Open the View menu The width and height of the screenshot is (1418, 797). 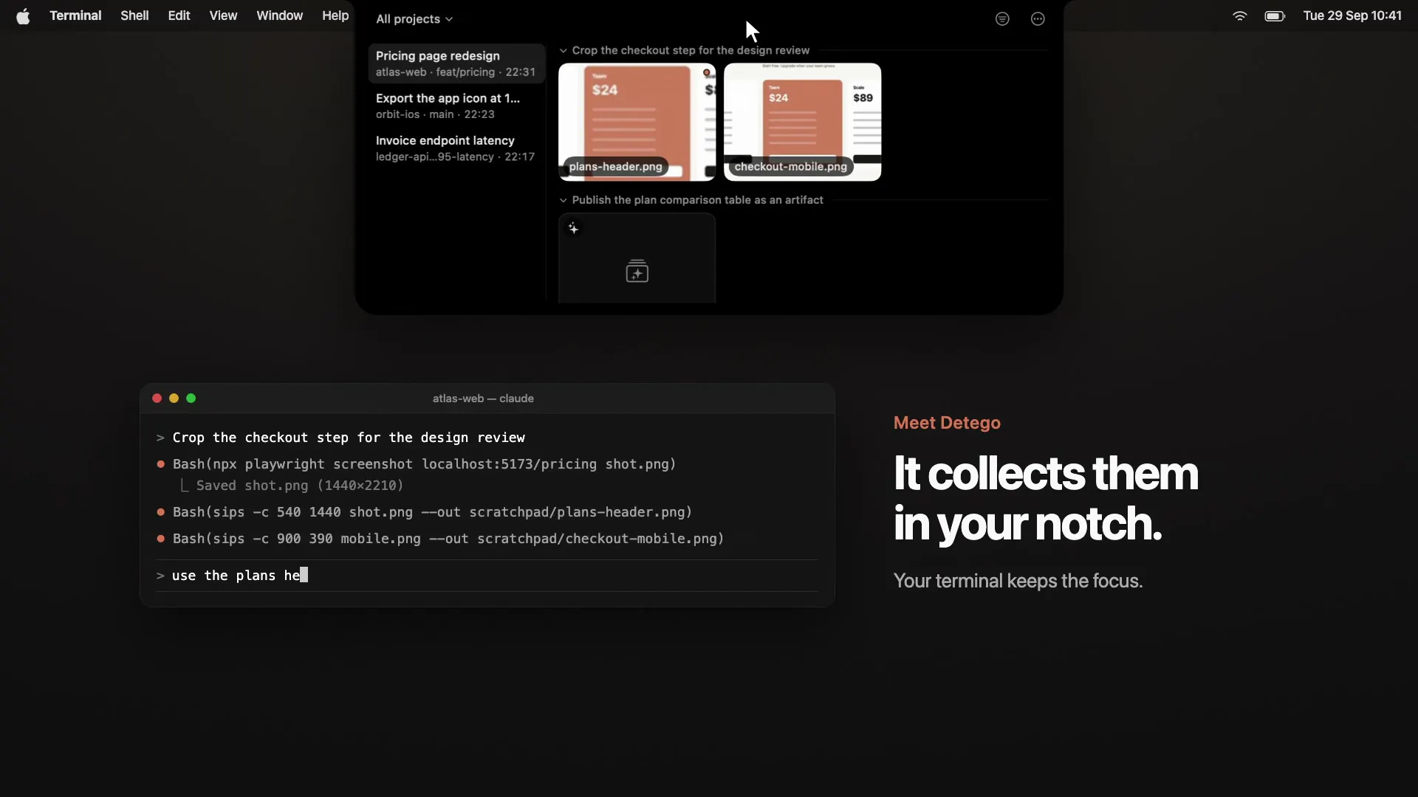point(223,15)
